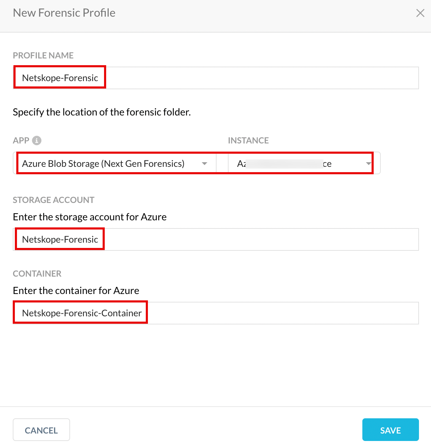The width and height of the screenshot is (431, 447).
Task: Click the INSTANCE label
Action: tap(248, 141)
